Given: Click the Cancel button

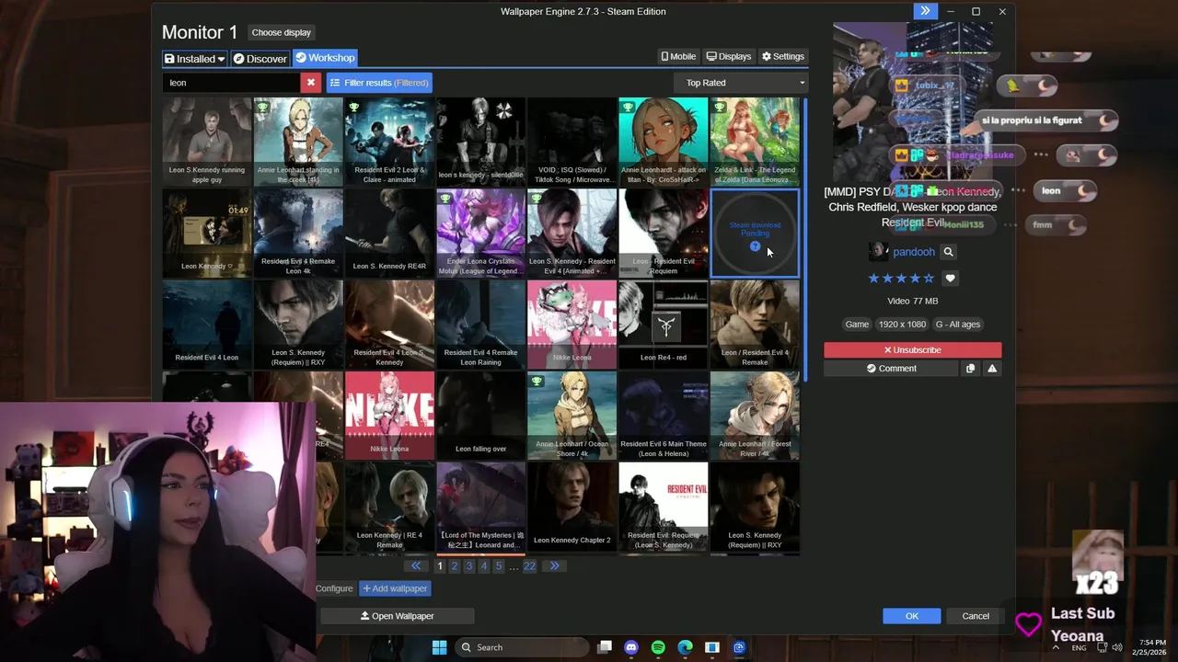Looking at the screenshot, I should tap(976, 616).
